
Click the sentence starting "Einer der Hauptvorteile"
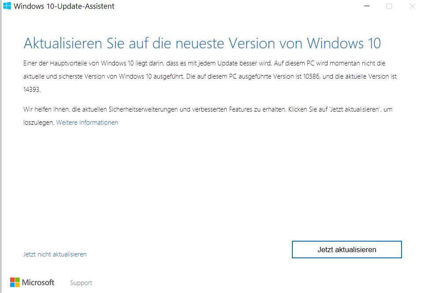(x=132, y=63)
